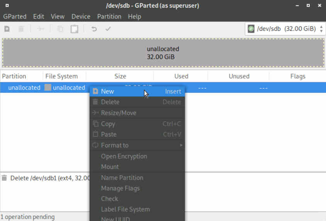326x221 pixels.
Task: Choose Label File System in the context menu
Action: tap(137, 209)
